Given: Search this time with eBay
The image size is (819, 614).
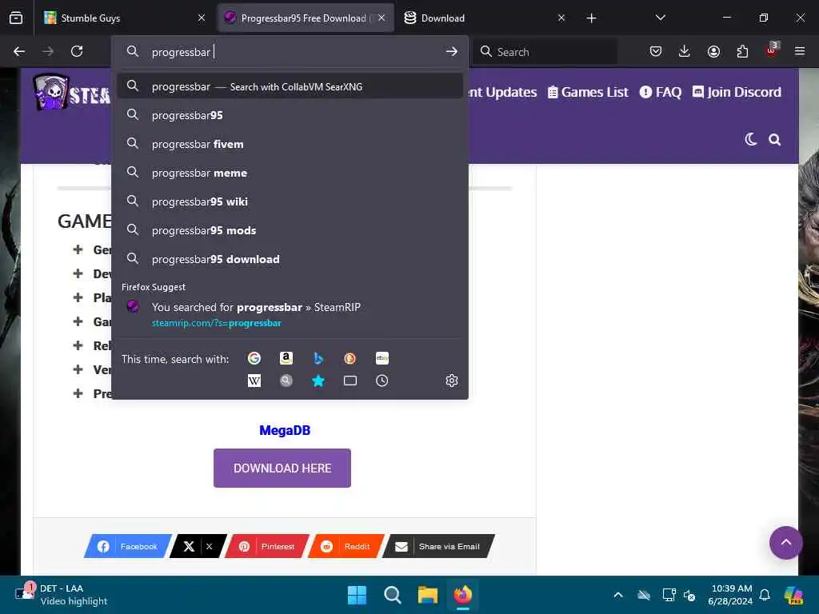Looking at the screenshot, I should [382, 358].
